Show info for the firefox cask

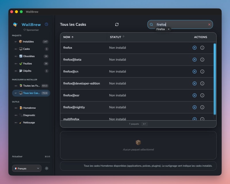point(202,48)
